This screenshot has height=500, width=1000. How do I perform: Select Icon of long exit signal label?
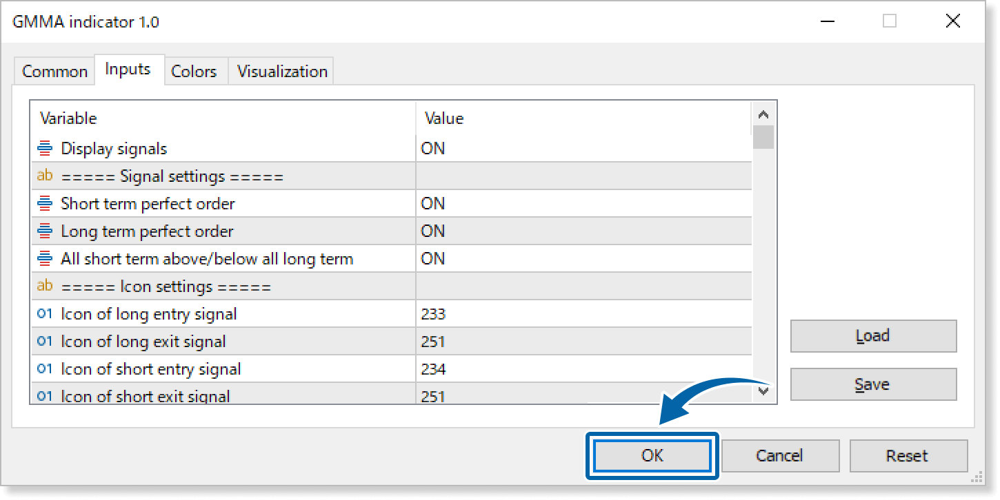coord(143,342)
